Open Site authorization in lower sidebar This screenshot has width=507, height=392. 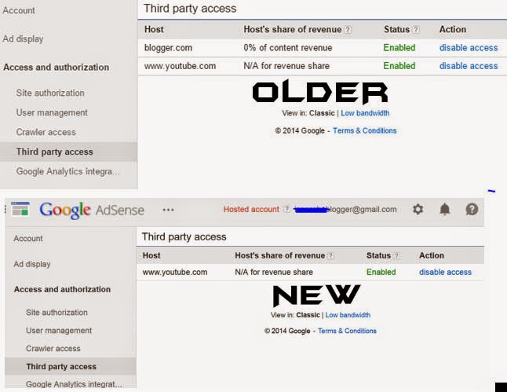pos(57,313)
